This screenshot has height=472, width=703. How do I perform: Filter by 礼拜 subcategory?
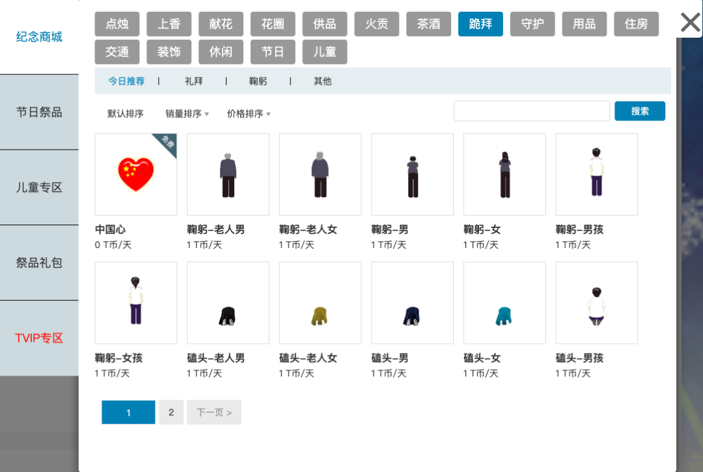pos(194,81)
